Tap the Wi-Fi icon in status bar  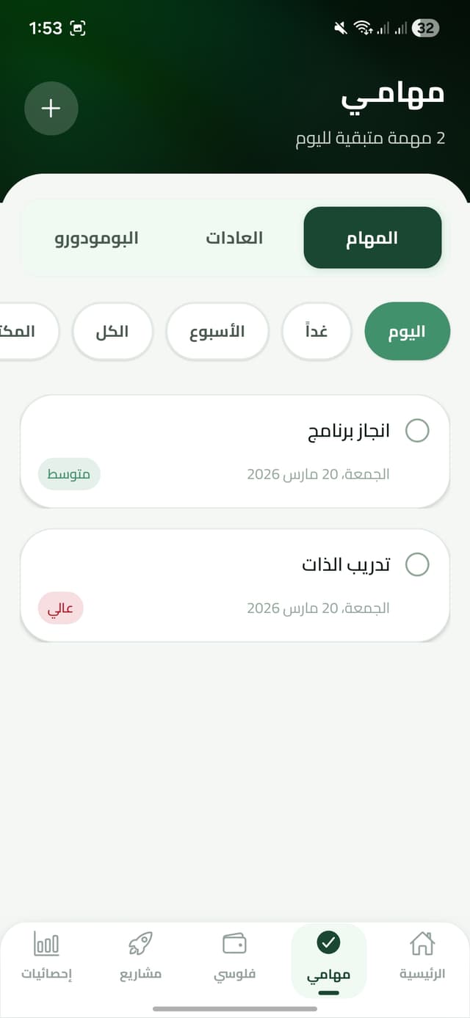pos(363,28)
